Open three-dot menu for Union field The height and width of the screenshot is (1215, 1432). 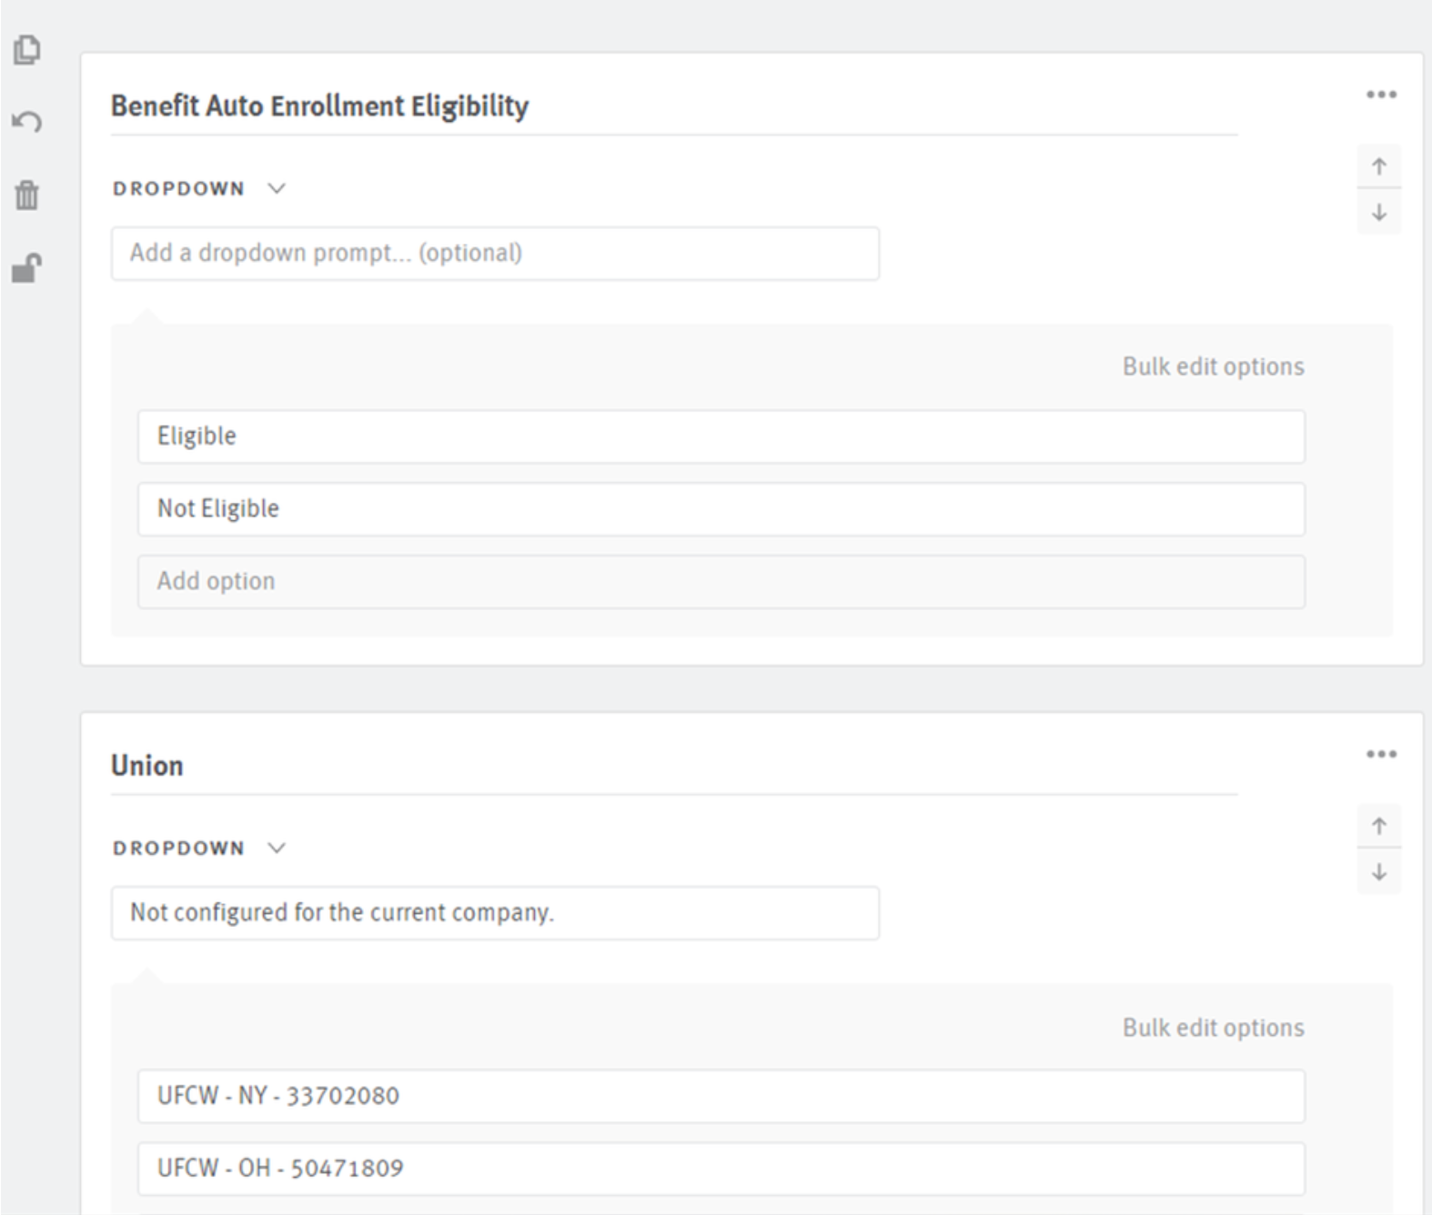pos(1380,754)
